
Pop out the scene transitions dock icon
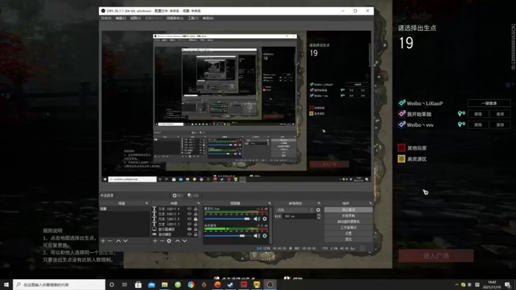point(319,203)
